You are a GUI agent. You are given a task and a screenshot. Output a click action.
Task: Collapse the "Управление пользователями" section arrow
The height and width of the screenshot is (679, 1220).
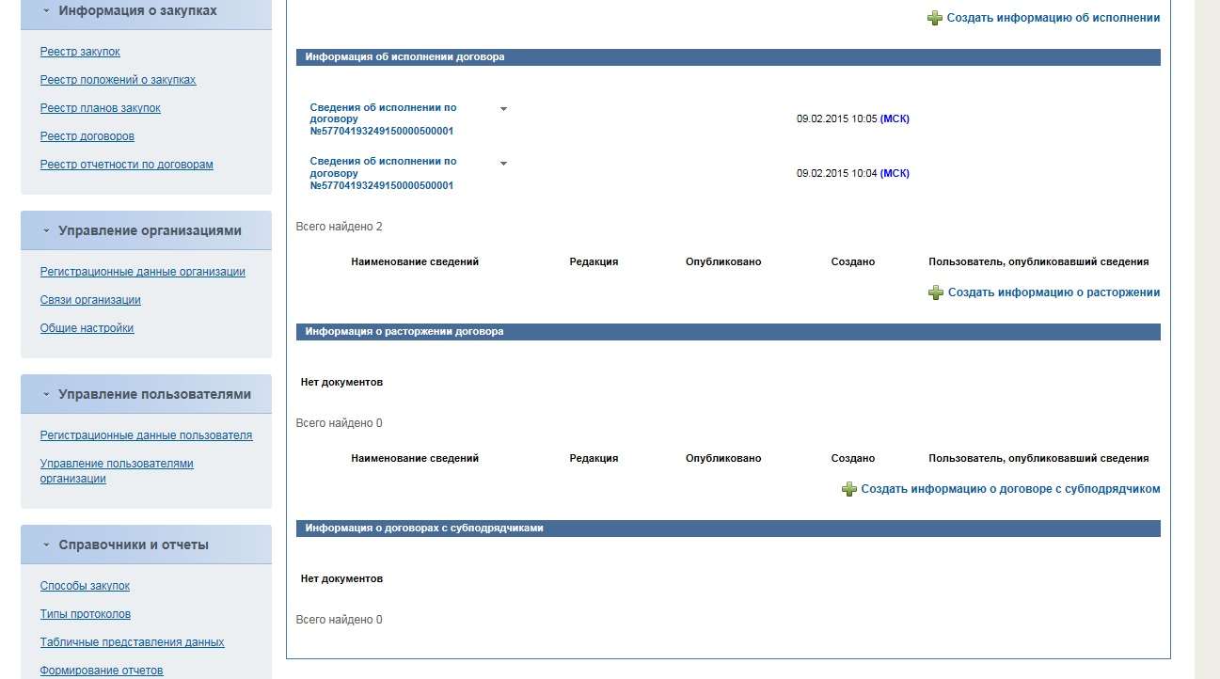tap(46, 395)
